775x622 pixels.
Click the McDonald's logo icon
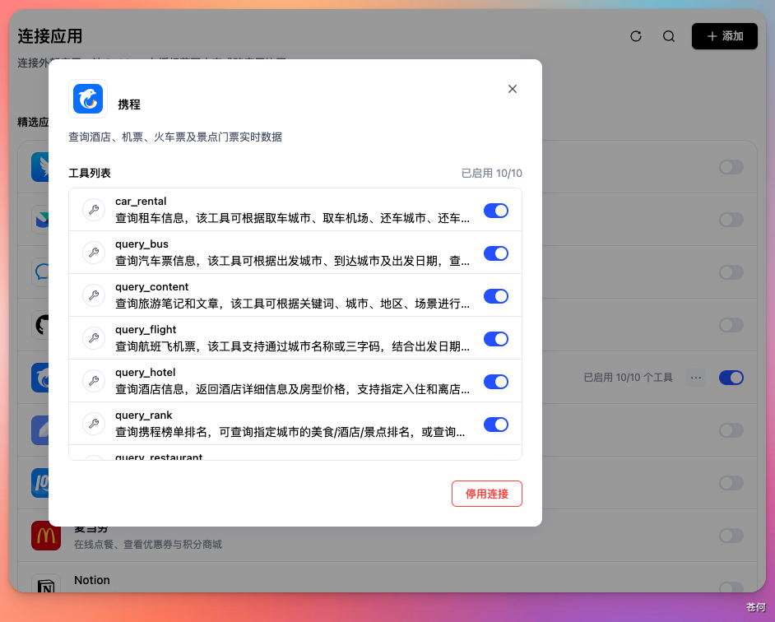46,536
